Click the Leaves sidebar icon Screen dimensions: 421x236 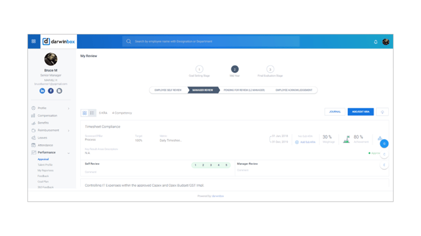click(33, 138)
